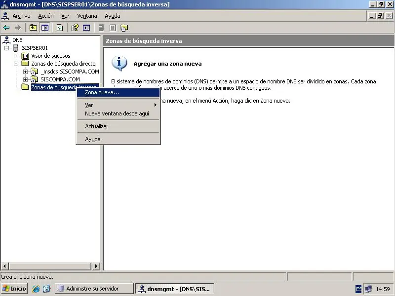Click the second quick launch icon beside Internet Explorer
395x296 pixels.
pos(46,289)
